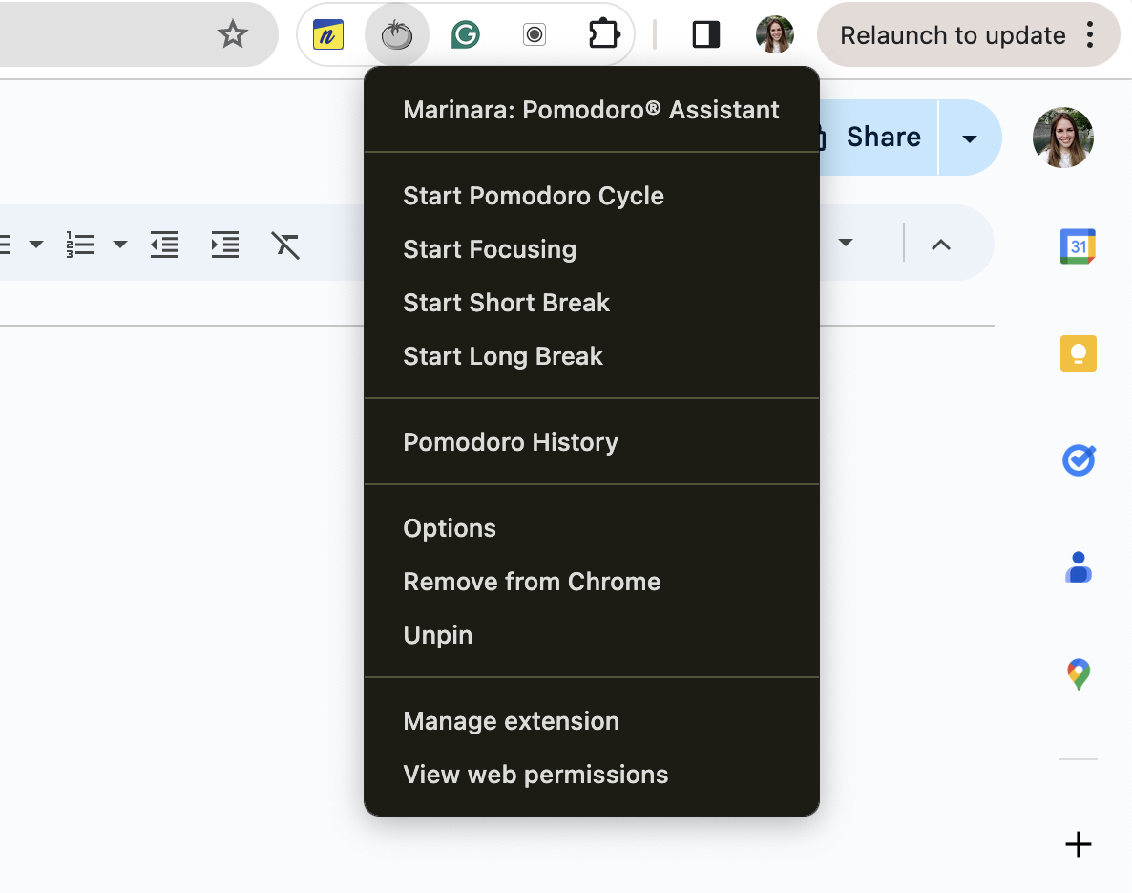The image size is (1132, 893).
Task: Click the plus icon to get add-ons
Action: click(1078, 844)
